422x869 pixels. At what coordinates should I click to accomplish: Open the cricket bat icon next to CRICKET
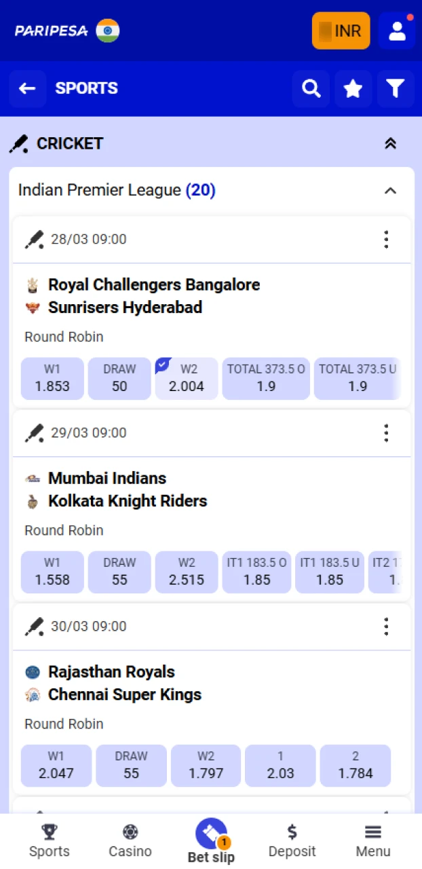coord(18,143)
